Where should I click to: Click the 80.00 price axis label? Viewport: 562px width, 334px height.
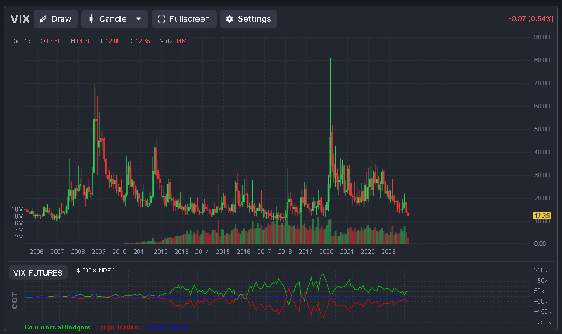(x=541, y=60)
